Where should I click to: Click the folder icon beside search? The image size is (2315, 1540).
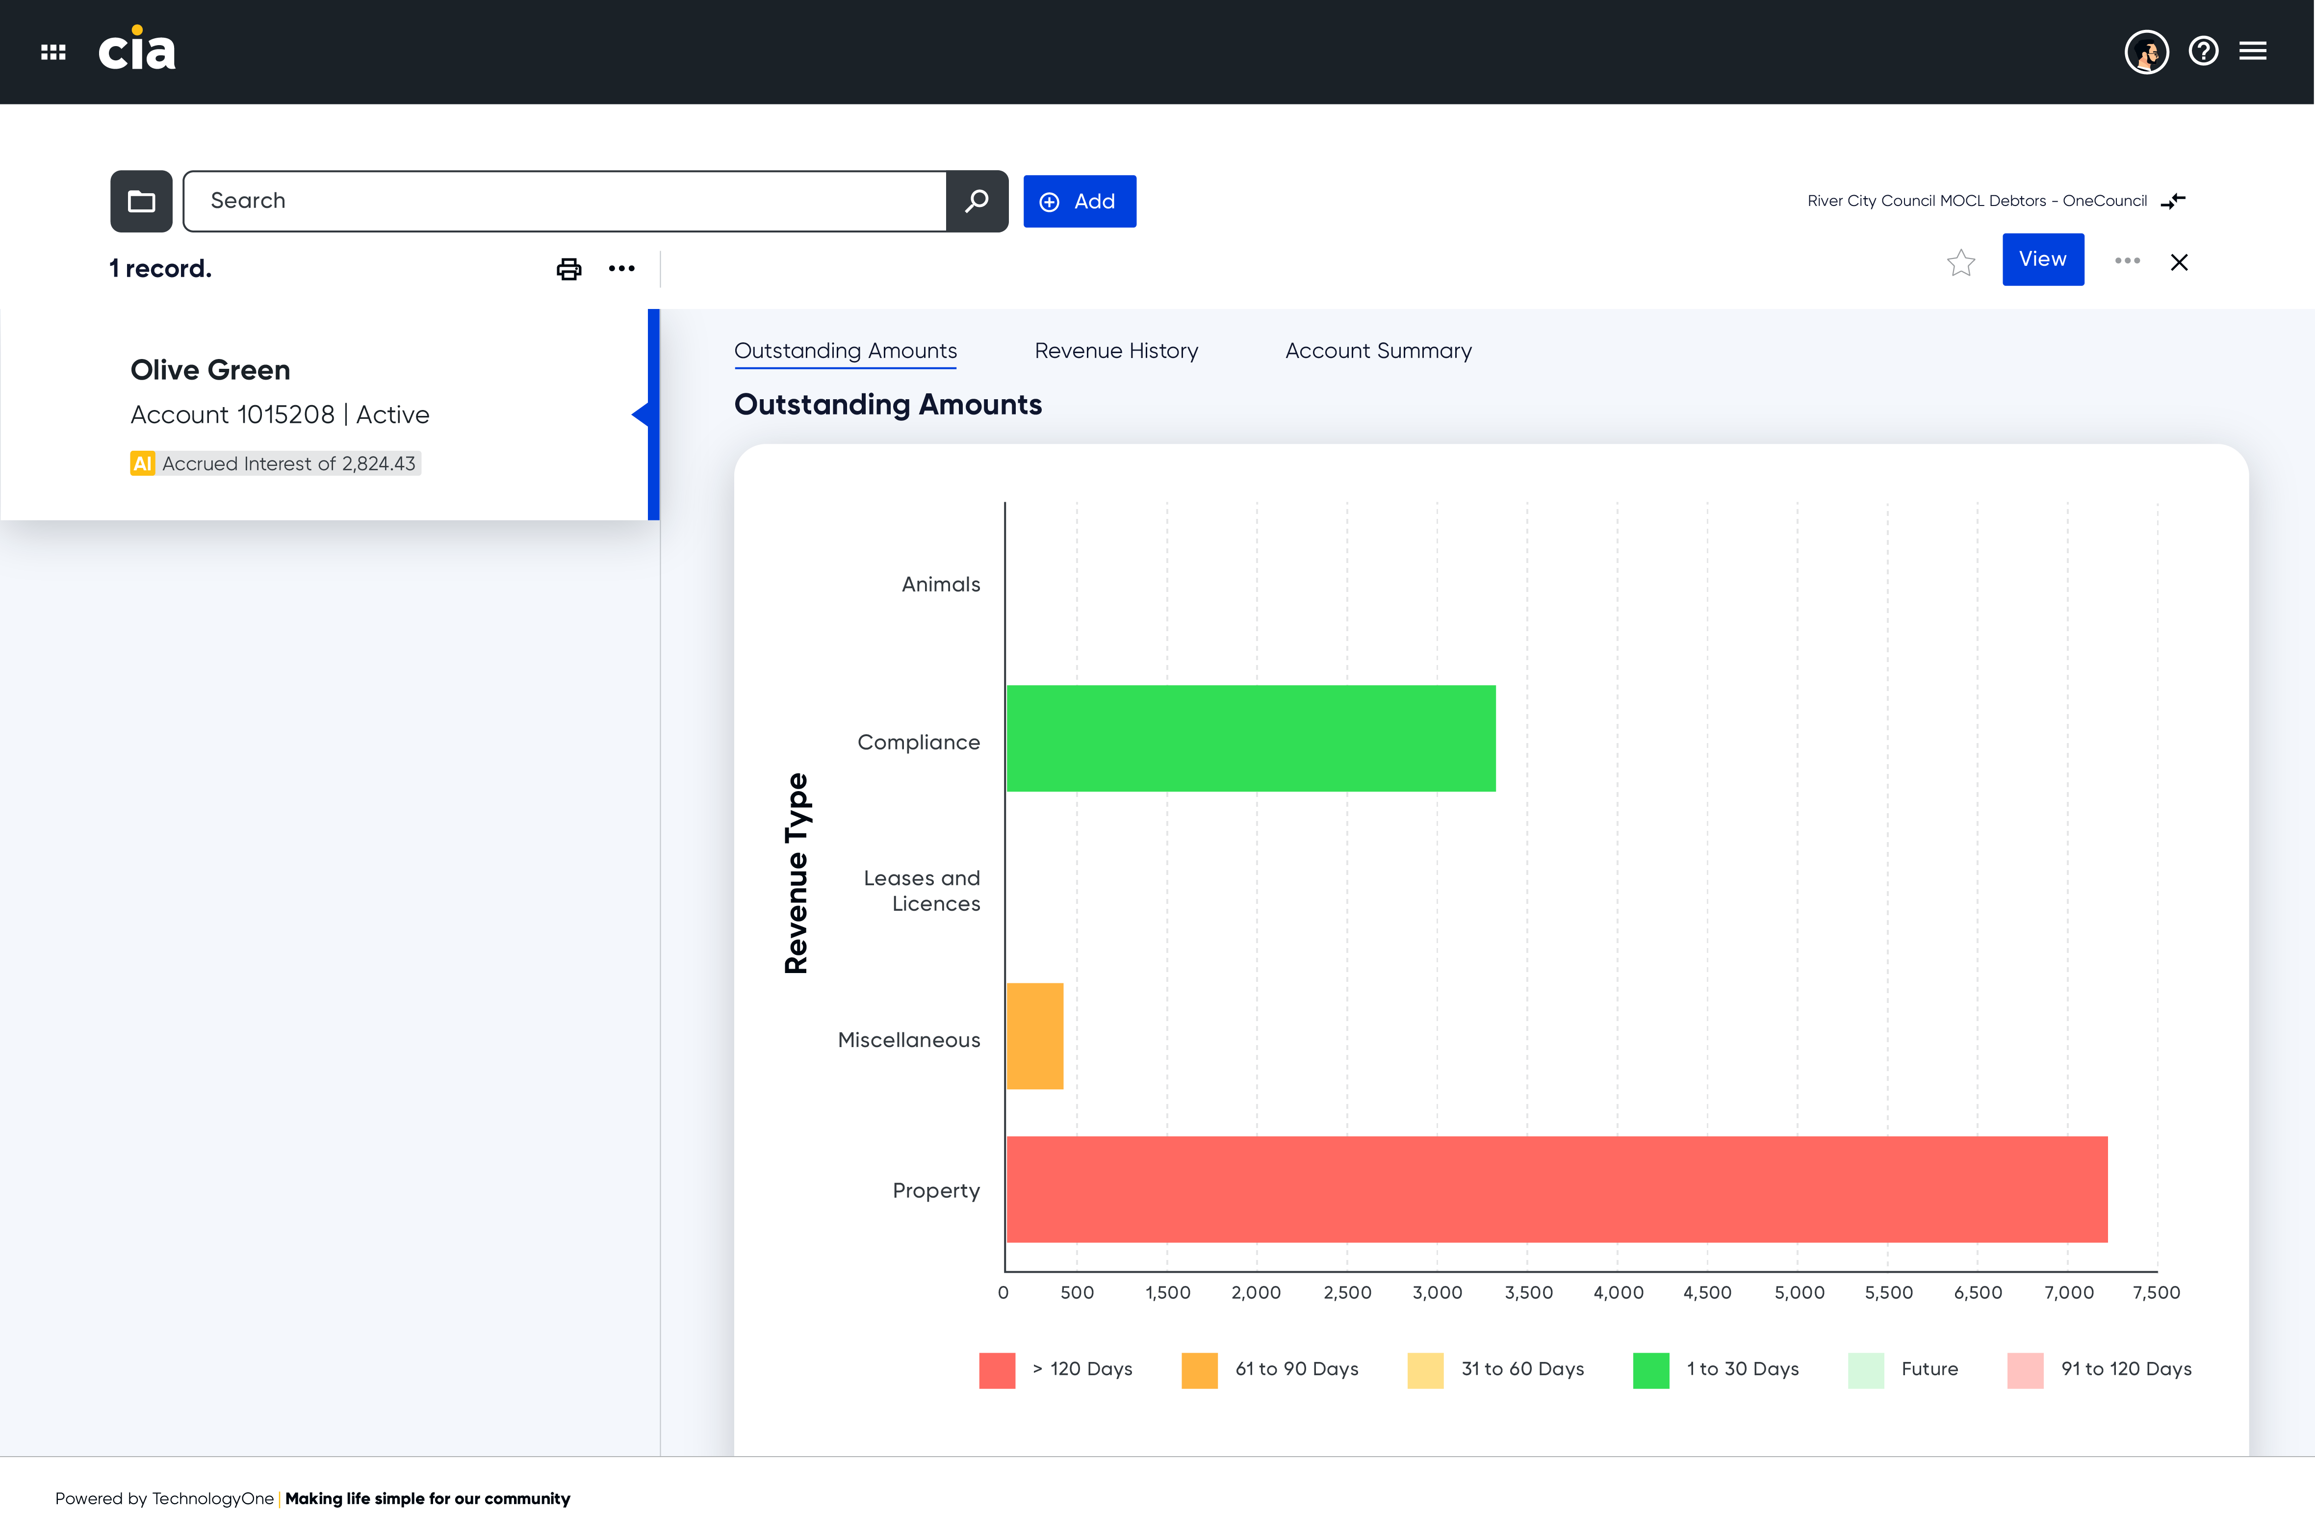click(141, 202)
